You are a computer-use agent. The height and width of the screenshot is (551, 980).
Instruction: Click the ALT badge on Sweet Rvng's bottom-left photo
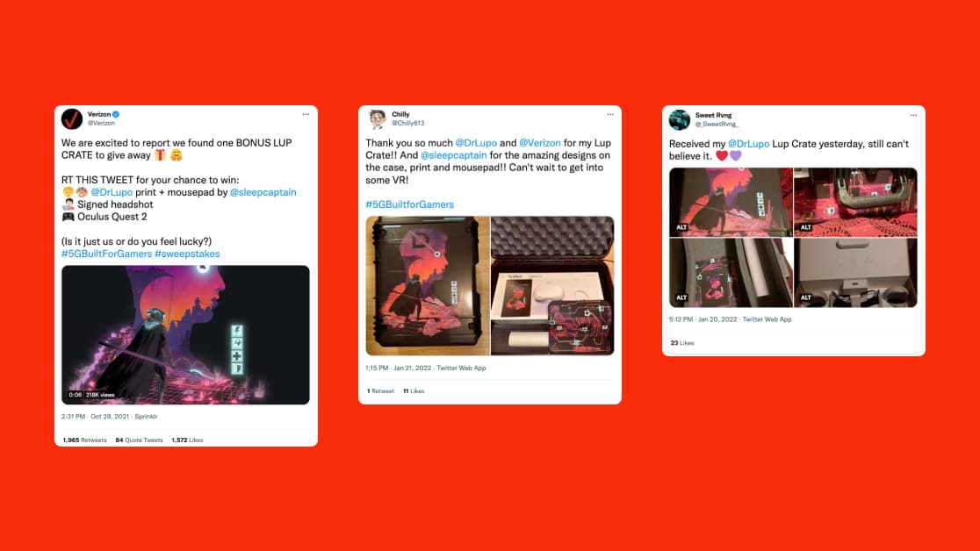[681, 297]
